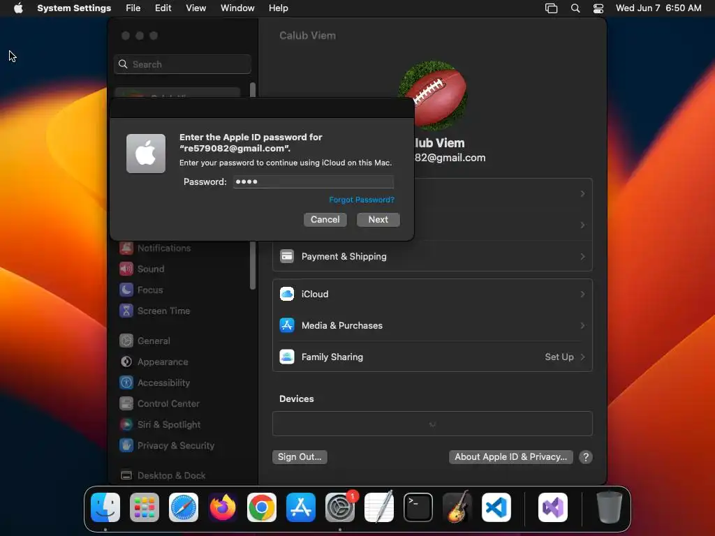Open Control Center in the menu bar

coord(598,8)
